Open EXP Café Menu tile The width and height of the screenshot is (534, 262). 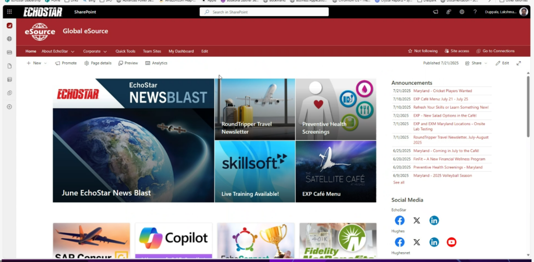click(x=336, y=172)
